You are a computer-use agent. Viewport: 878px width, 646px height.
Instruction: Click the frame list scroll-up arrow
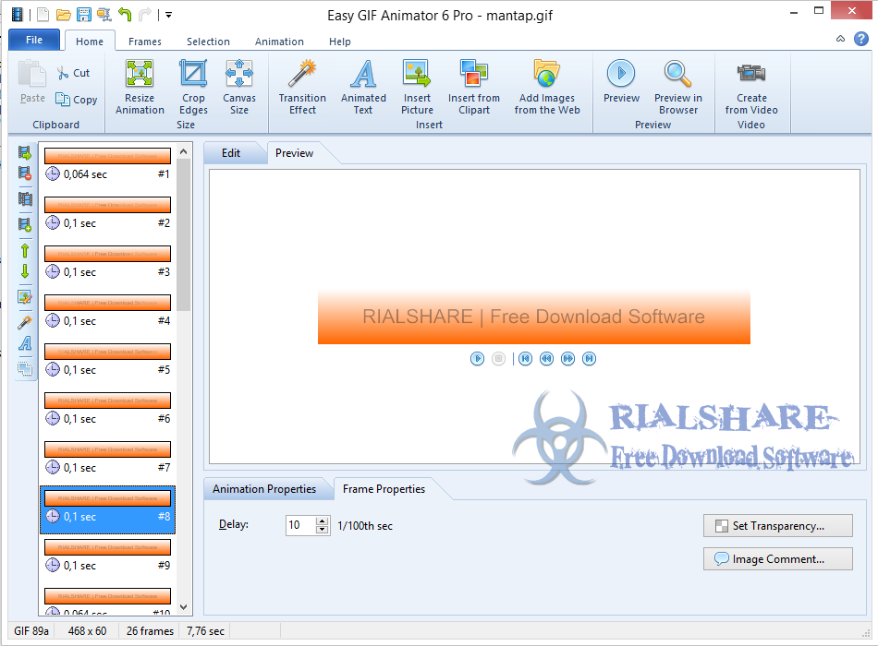184,151
